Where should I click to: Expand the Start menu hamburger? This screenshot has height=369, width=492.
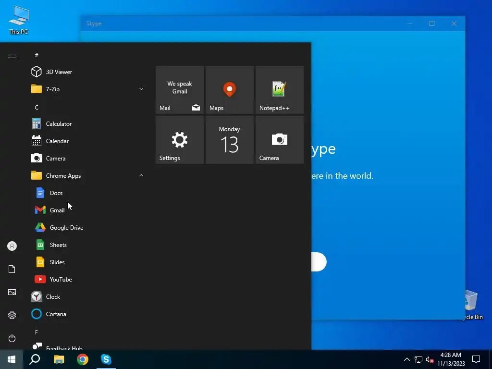pyautogui.click(x=12, y=56)
